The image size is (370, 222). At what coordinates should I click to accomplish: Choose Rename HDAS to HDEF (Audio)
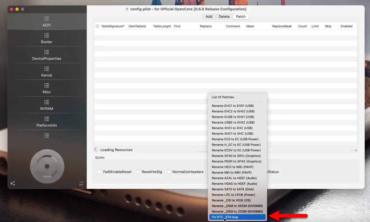pyautogui.click(x=237, y=184)
